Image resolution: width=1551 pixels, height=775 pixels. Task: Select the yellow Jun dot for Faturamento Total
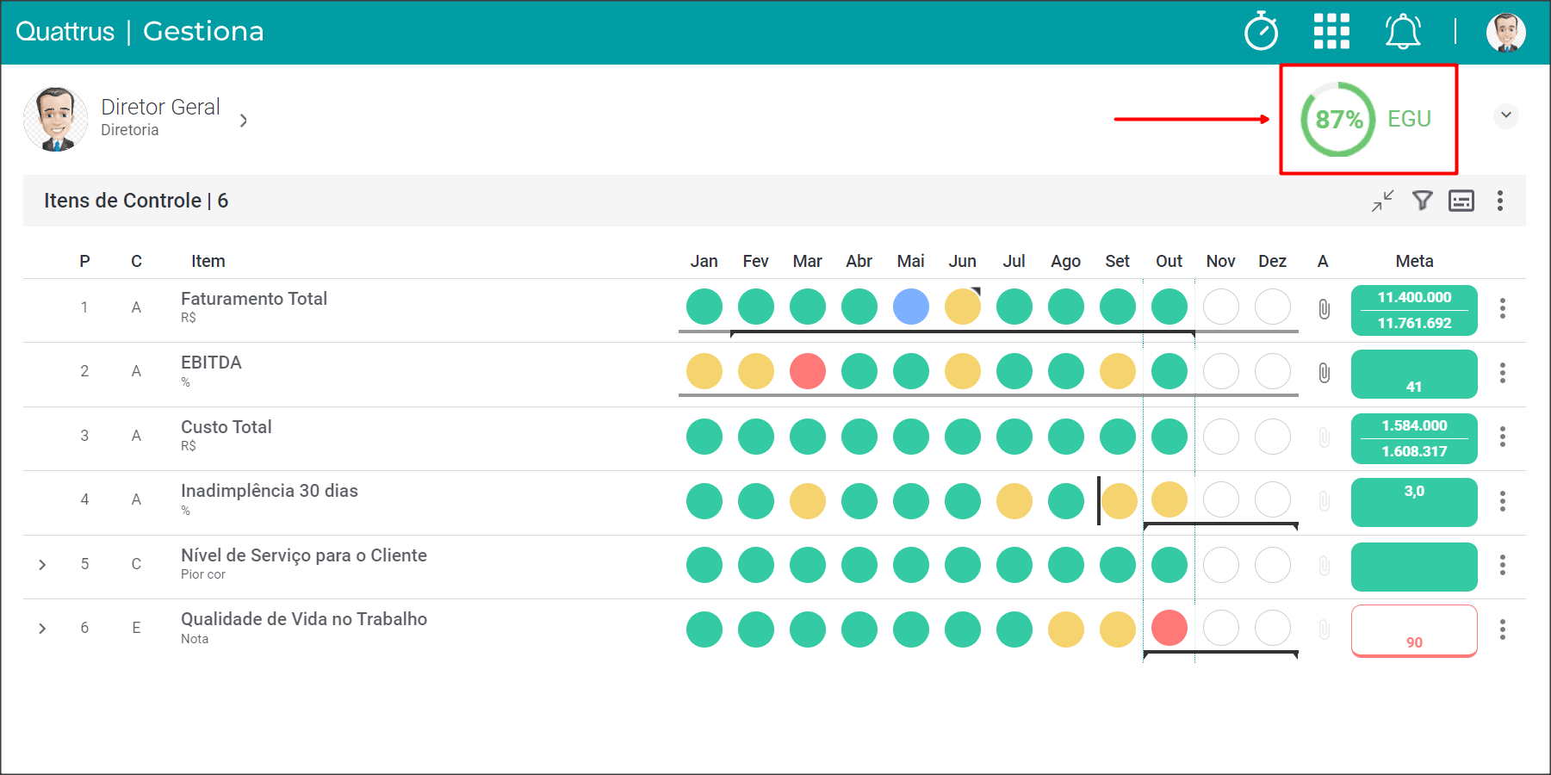tap(963, 307)
